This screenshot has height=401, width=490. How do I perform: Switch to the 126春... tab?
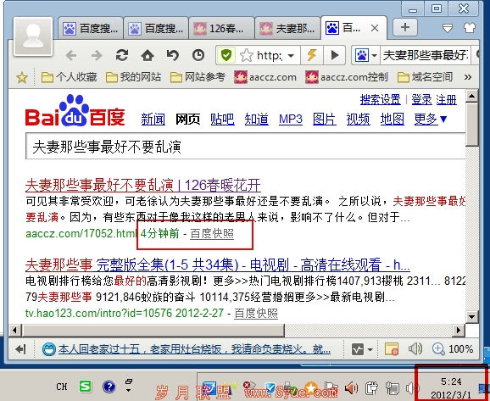tap(221, 29)
